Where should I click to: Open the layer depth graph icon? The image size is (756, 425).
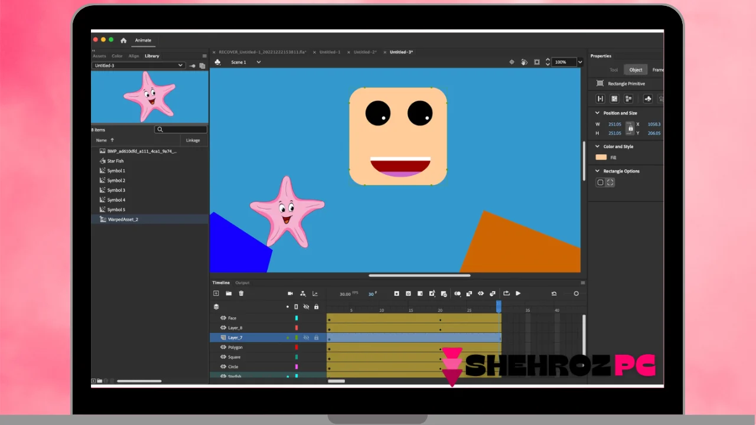pyautogui.click(x=315, y=293)
